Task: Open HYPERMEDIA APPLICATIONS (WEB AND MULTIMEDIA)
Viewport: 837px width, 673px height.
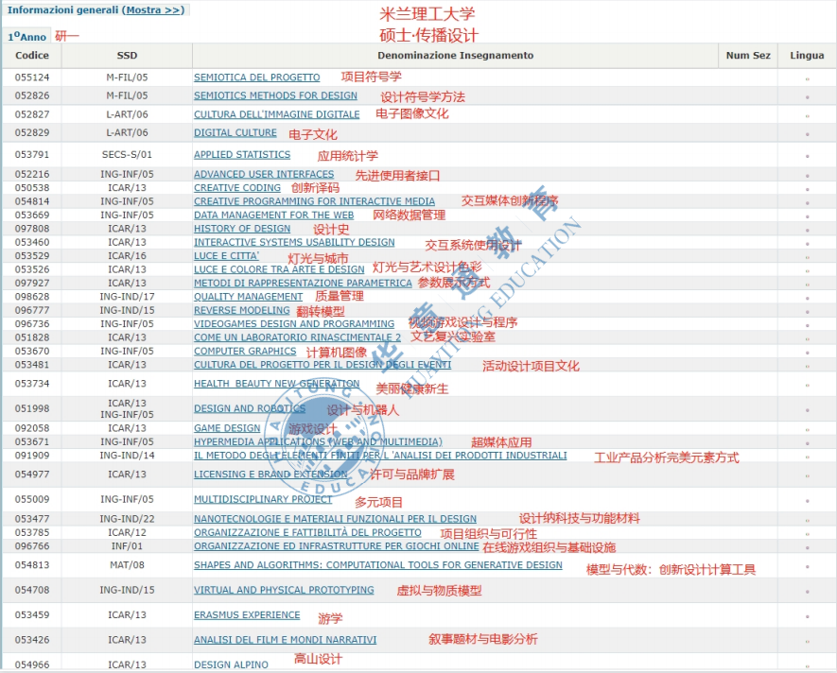Action: click(x=318, y=442)
